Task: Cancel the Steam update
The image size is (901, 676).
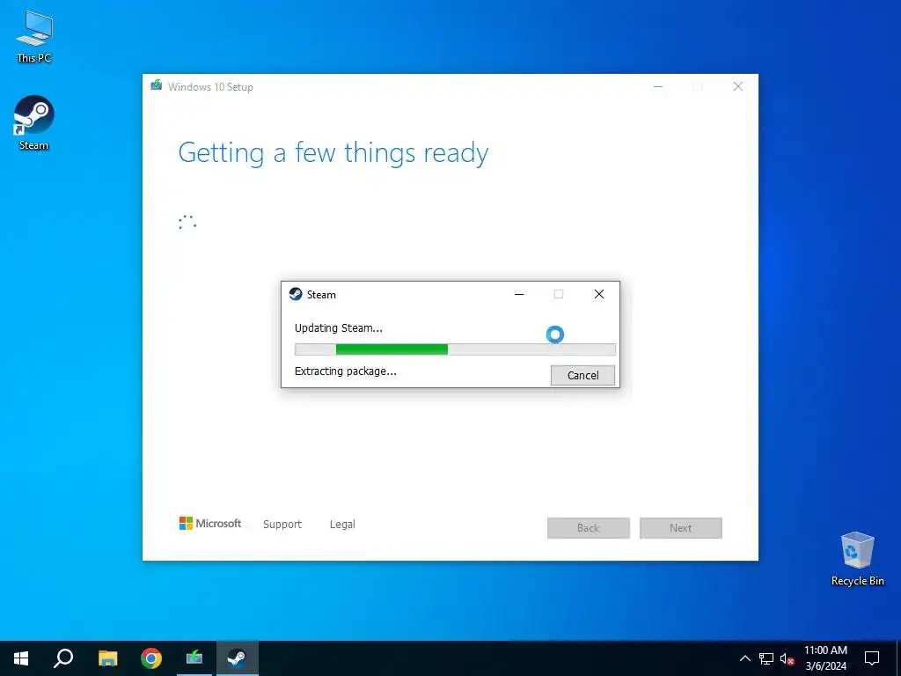Action: (x=582, y=375)
